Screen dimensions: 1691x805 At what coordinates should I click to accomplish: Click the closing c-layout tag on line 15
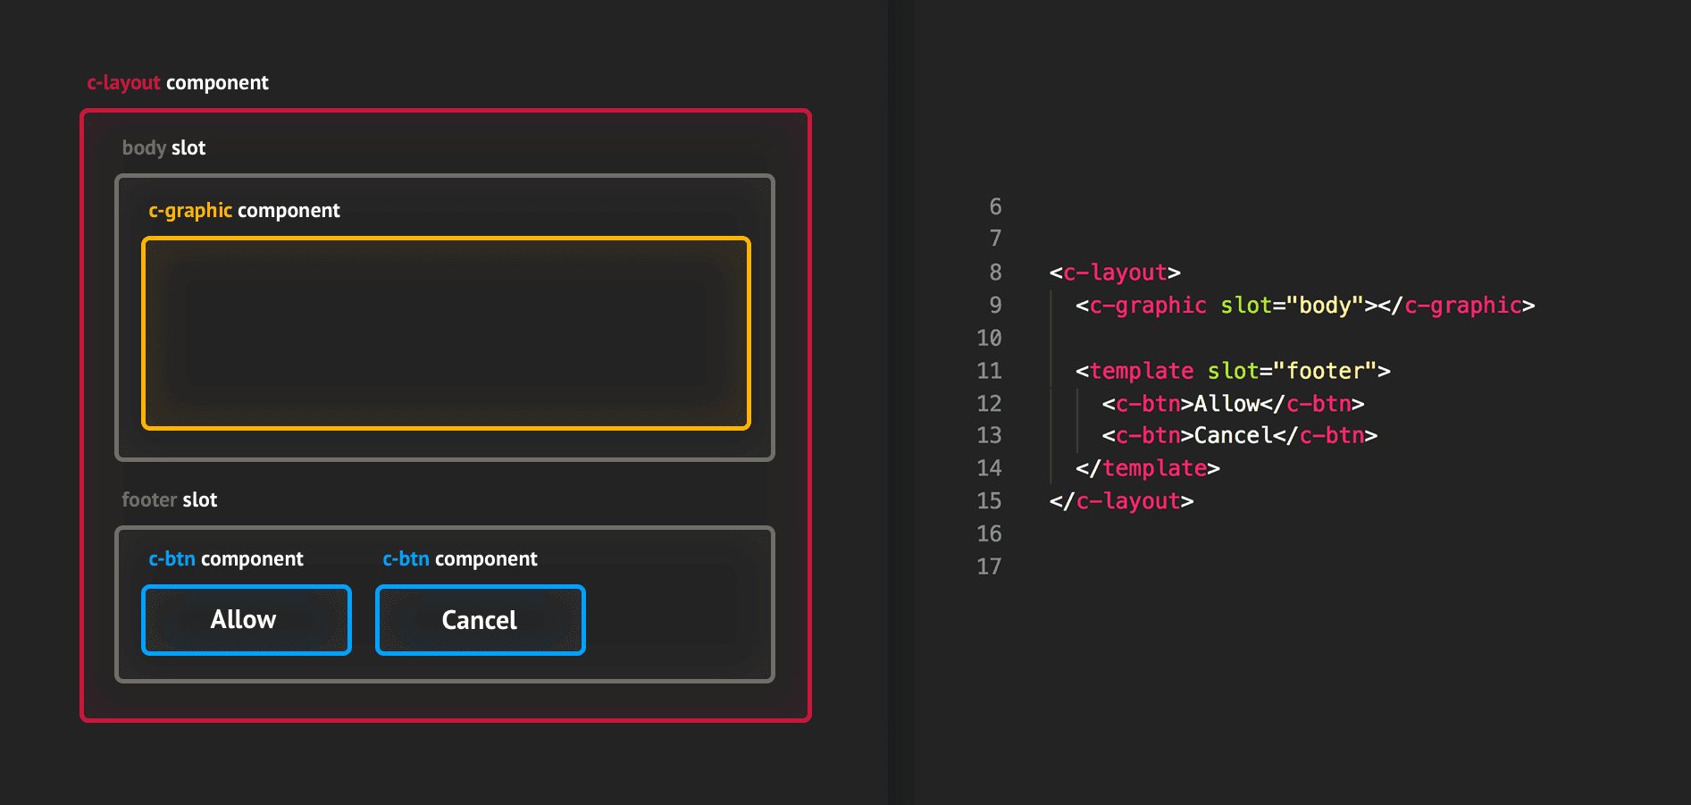(x=1122, y=501)
